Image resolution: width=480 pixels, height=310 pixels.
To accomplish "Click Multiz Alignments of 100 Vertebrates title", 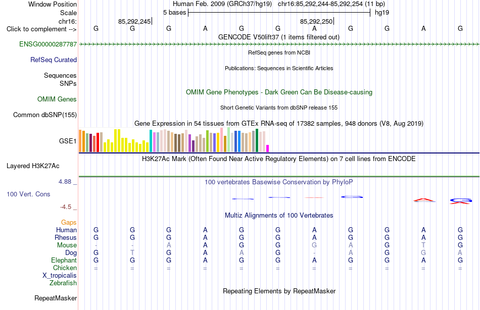I will click(x=279, y=215).
